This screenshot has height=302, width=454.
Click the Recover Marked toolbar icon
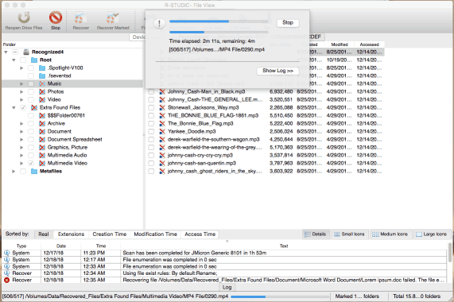pyautogui.click(x=112, y=18)
